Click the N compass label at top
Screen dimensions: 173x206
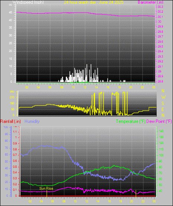(x=163, y=91)
